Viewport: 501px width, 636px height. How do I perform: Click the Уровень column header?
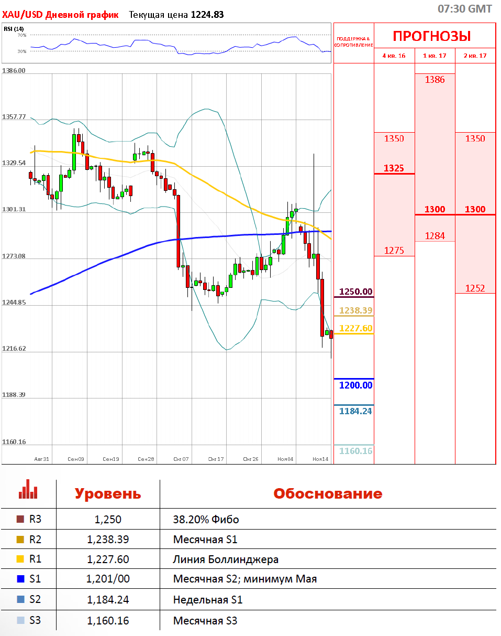[108, 494]
